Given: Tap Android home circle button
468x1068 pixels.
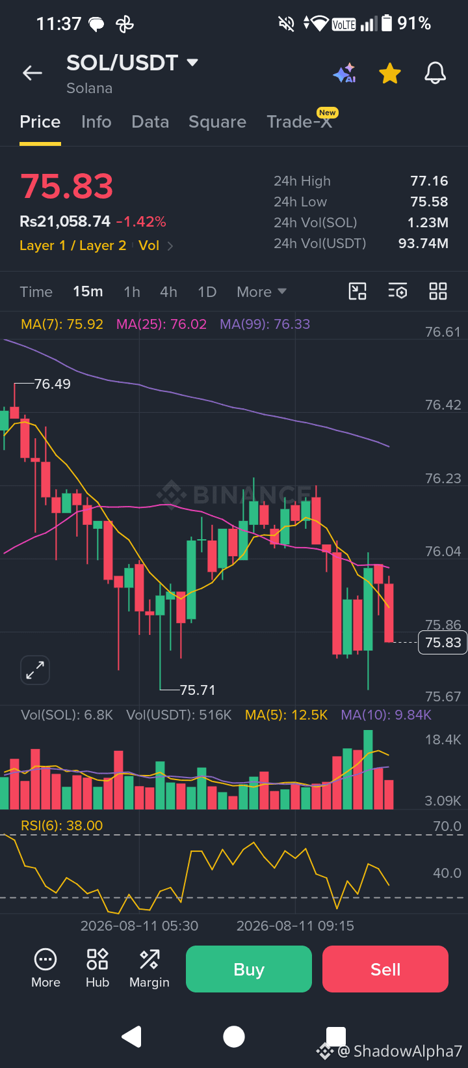Looking at the screenshot, I should tap(234, 1036).
